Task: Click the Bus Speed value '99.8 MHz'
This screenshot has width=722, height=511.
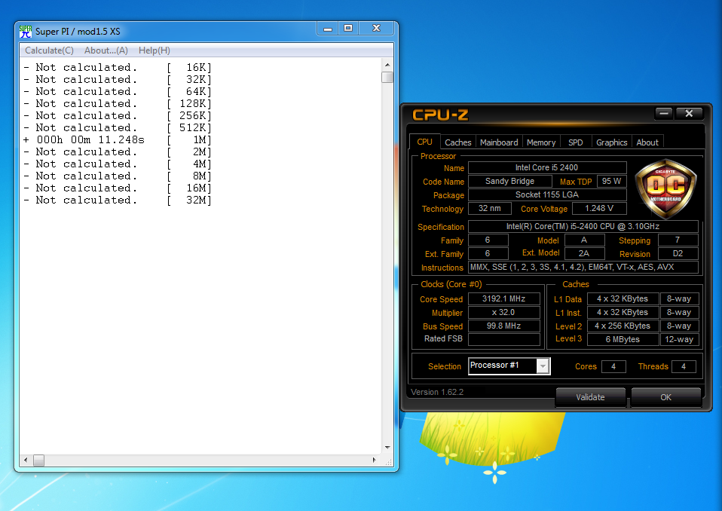Action: [503, 326]
